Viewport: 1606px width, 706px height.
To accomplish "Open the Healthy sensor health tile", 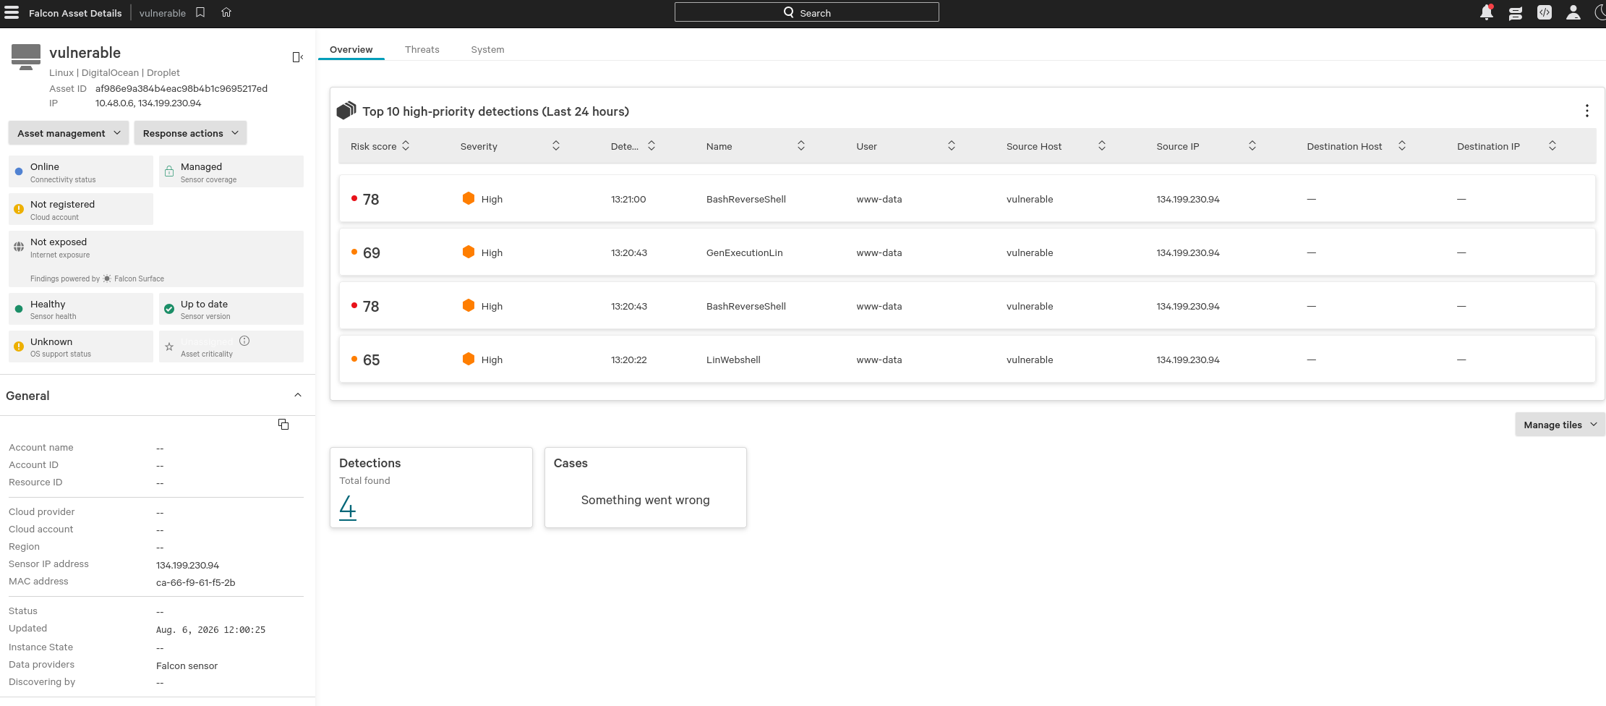I will [x=81, y=309].
